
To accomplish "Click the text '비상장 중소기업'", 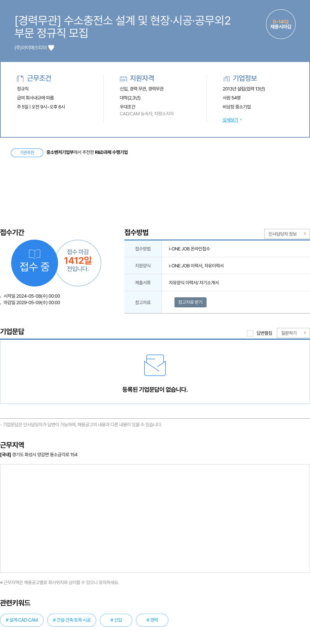I will point(237,107).
